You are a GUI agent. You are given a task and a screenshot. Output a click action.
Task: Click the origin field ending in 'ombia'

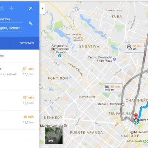11,19
